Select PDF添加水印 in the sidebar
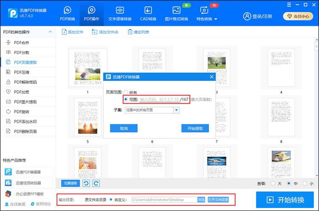The width and height of the screenshot is (319, 211). 28,121
